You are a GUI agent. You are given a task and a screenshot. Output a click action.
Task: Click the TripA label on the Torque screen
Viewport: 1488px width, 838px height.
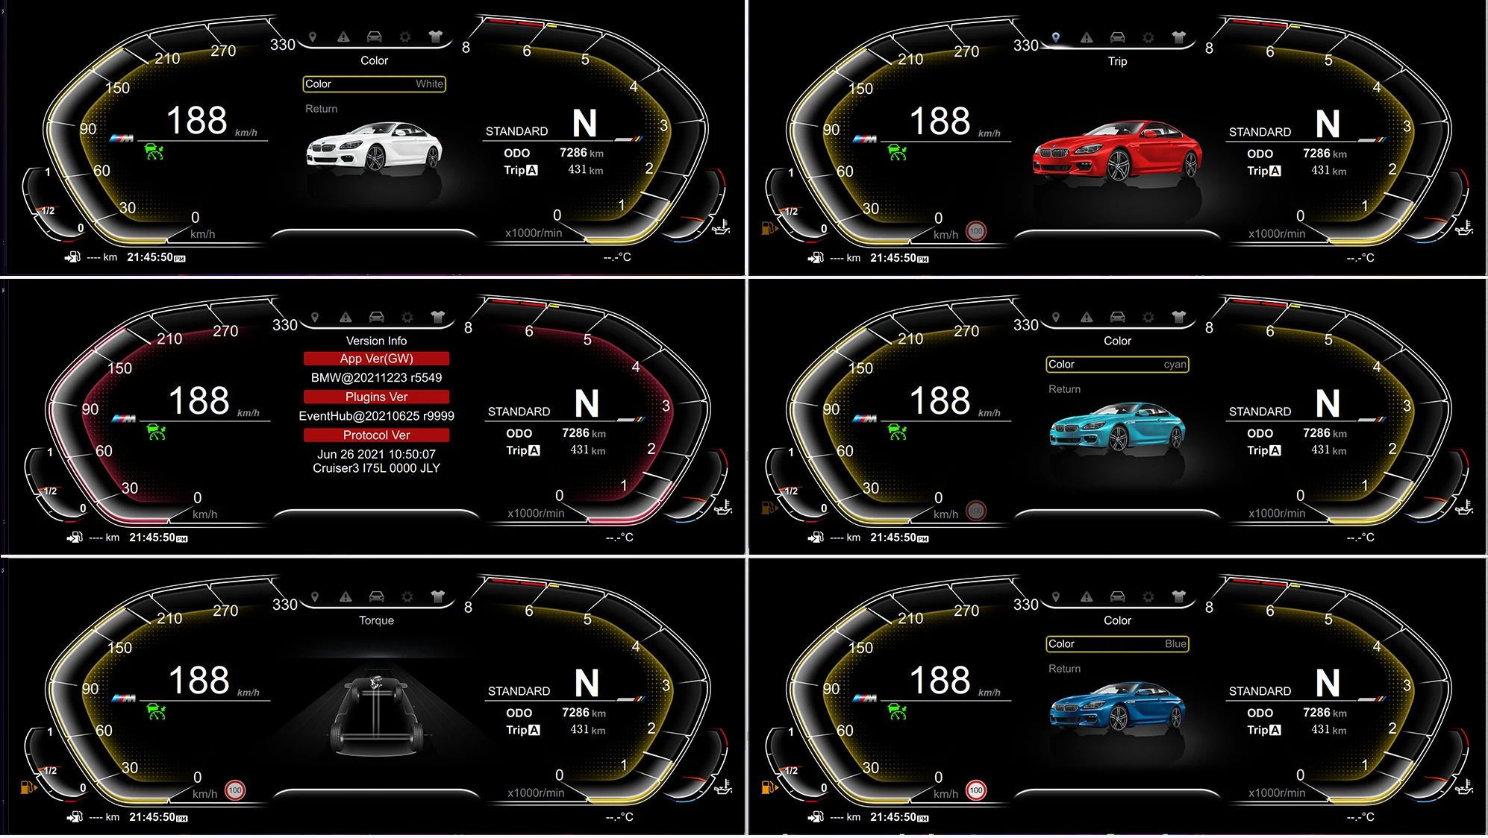tap(523, 730)
